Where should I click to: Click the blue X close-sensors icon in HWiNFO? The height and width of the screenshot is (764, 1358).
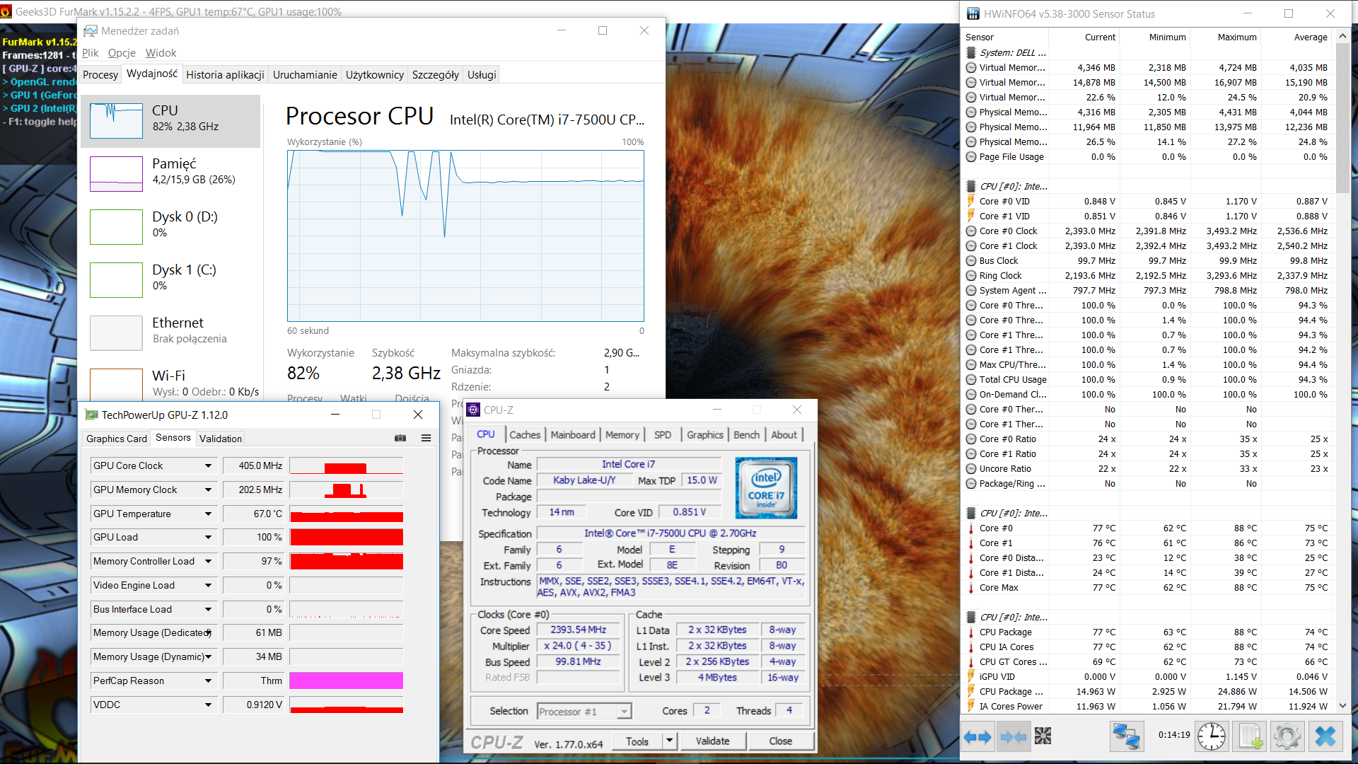pos(1325,737)
